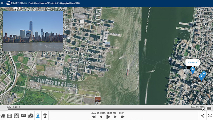Click the timeline slider handle
The image size is (213, 120).
pos(203,109)
